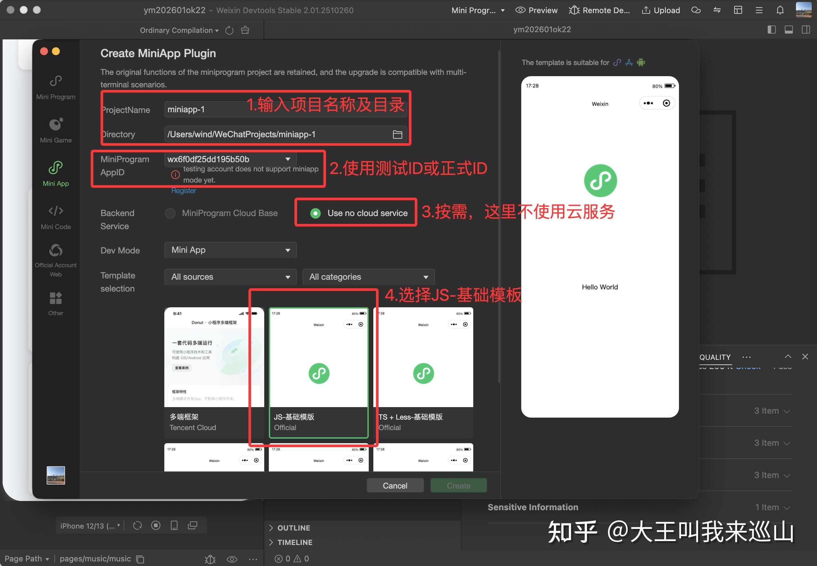The width and height of the screenshot is (817, 566).
Task: Open the MiniProgram AppID dropdown
Action: pyautogui.click(x=230, y=159)
